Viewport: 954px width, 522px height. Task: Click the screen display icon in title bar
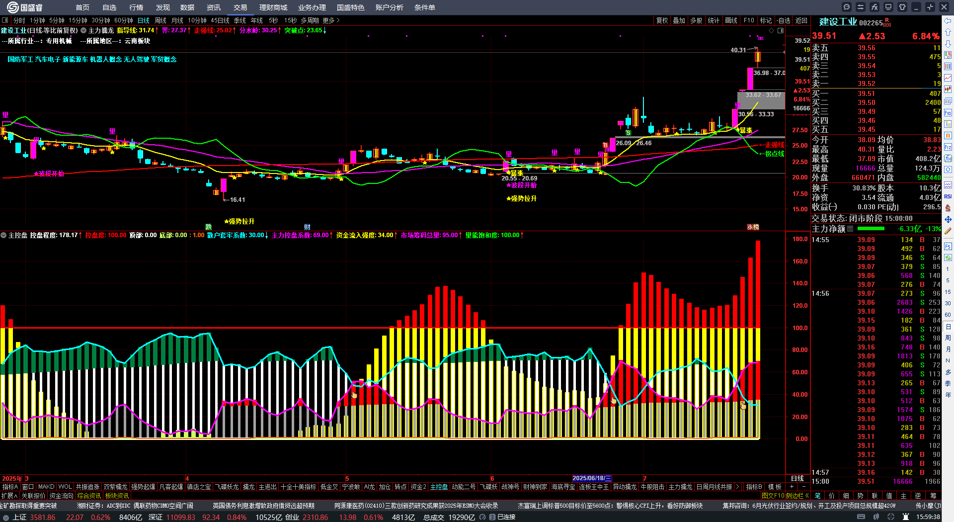tap(888, 7)
